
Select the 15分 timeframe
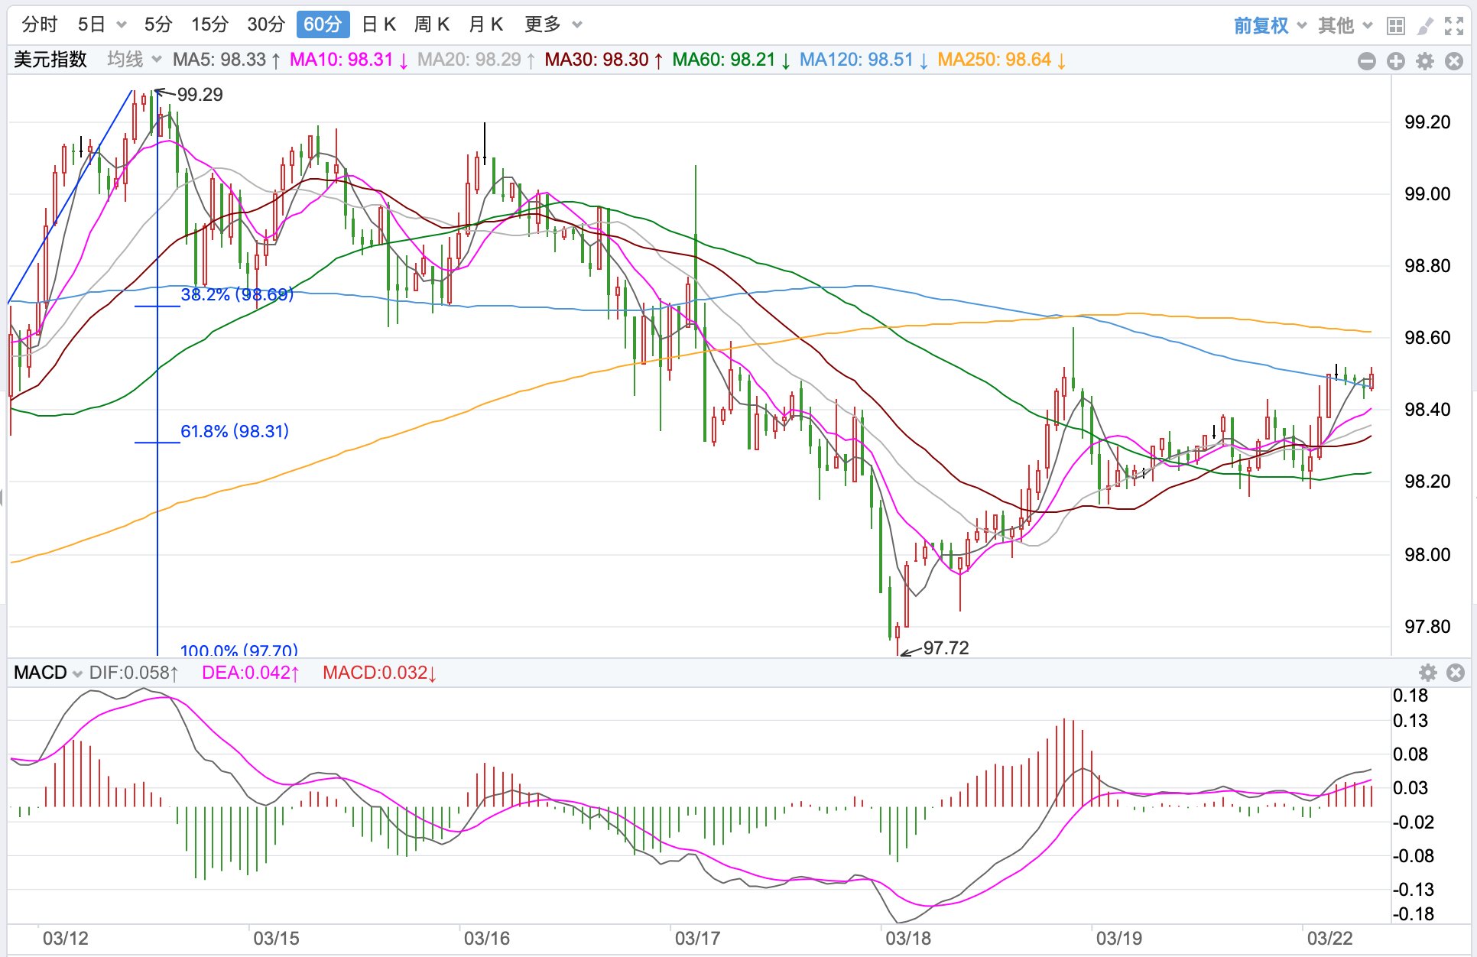click(x=209, y=24)
